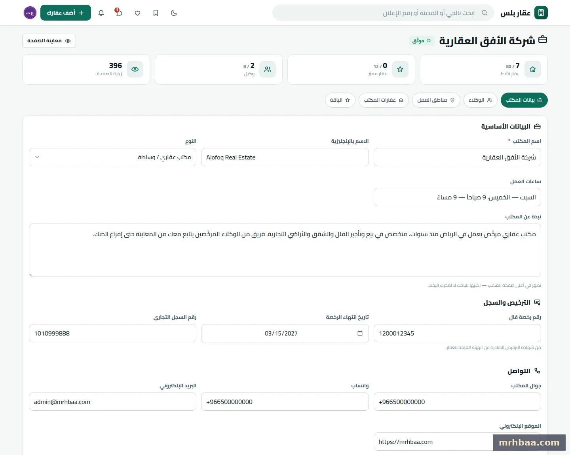This screenshot has width=570, height=455.
Task: Click the عقار بلس logo icon
Action: (541, 13)
